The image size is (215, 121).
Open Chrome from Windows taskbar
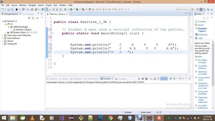tap(110, 118)
